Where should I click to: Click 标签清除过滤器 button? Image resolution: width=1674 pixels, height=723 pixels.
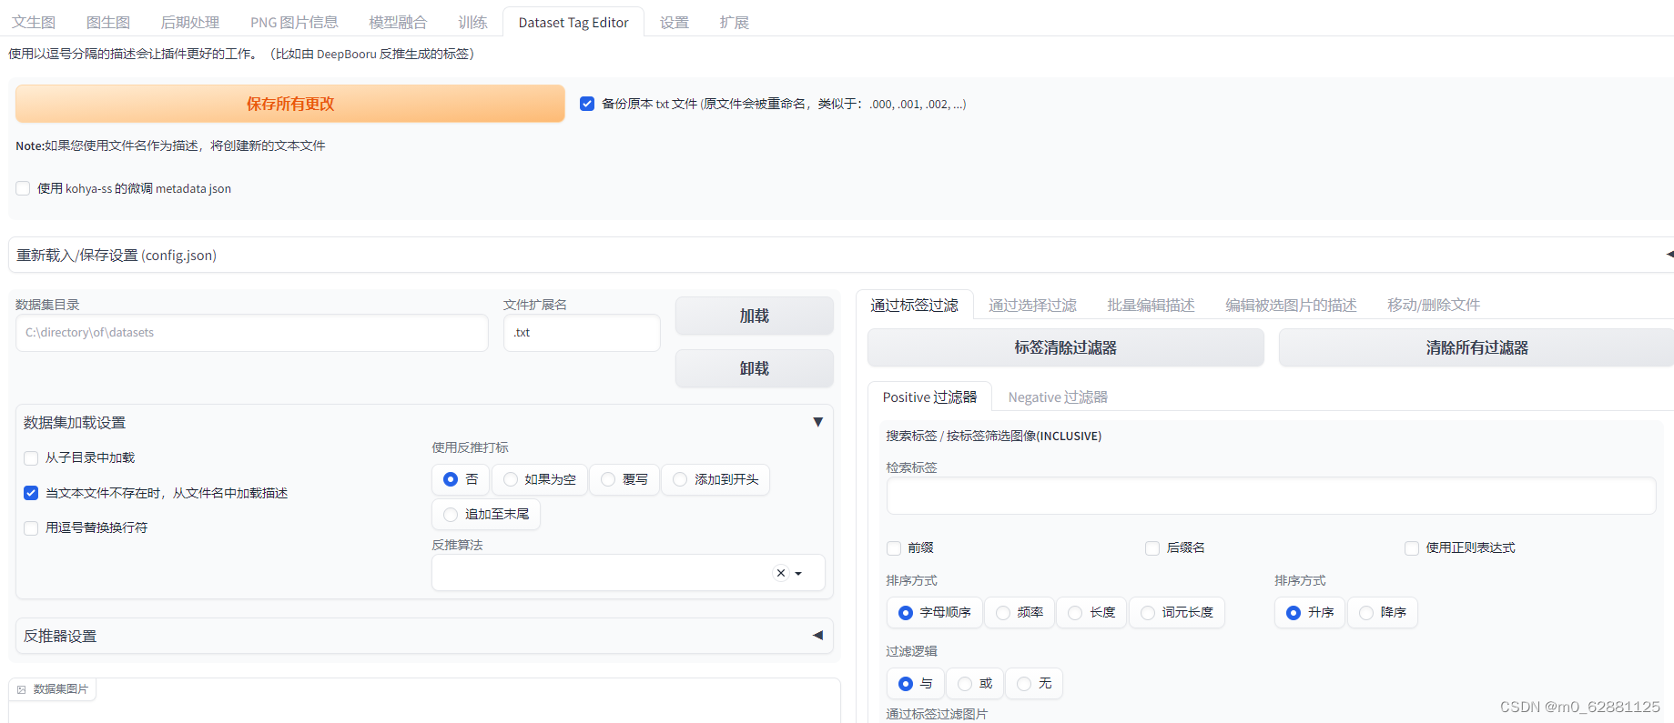1066,347
